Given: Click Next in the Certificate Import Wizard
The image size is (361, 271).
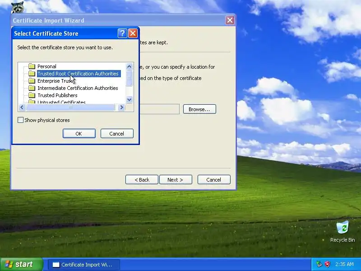Looking at the screenshot, I should [176, 180].
